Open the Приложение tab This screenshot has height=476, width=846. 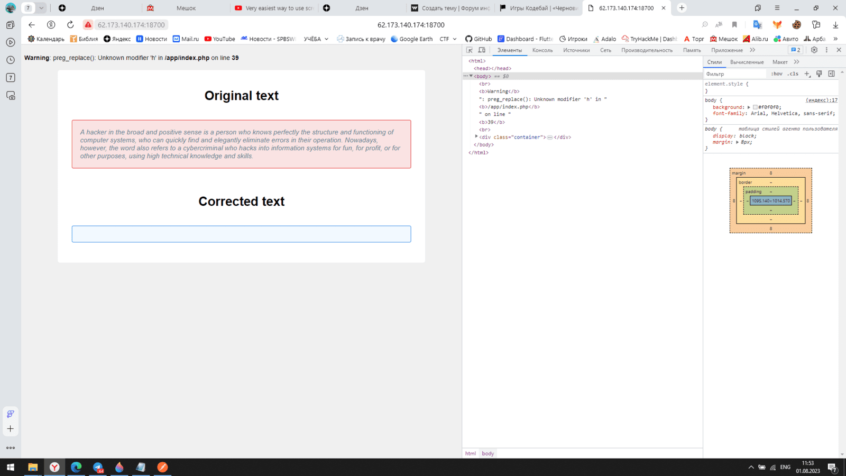pyautogui.click(x=727, y=50)
